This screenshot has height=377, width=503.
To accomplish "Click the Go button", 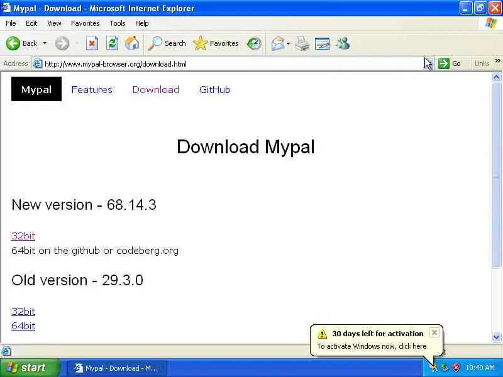I will point(450,63).
